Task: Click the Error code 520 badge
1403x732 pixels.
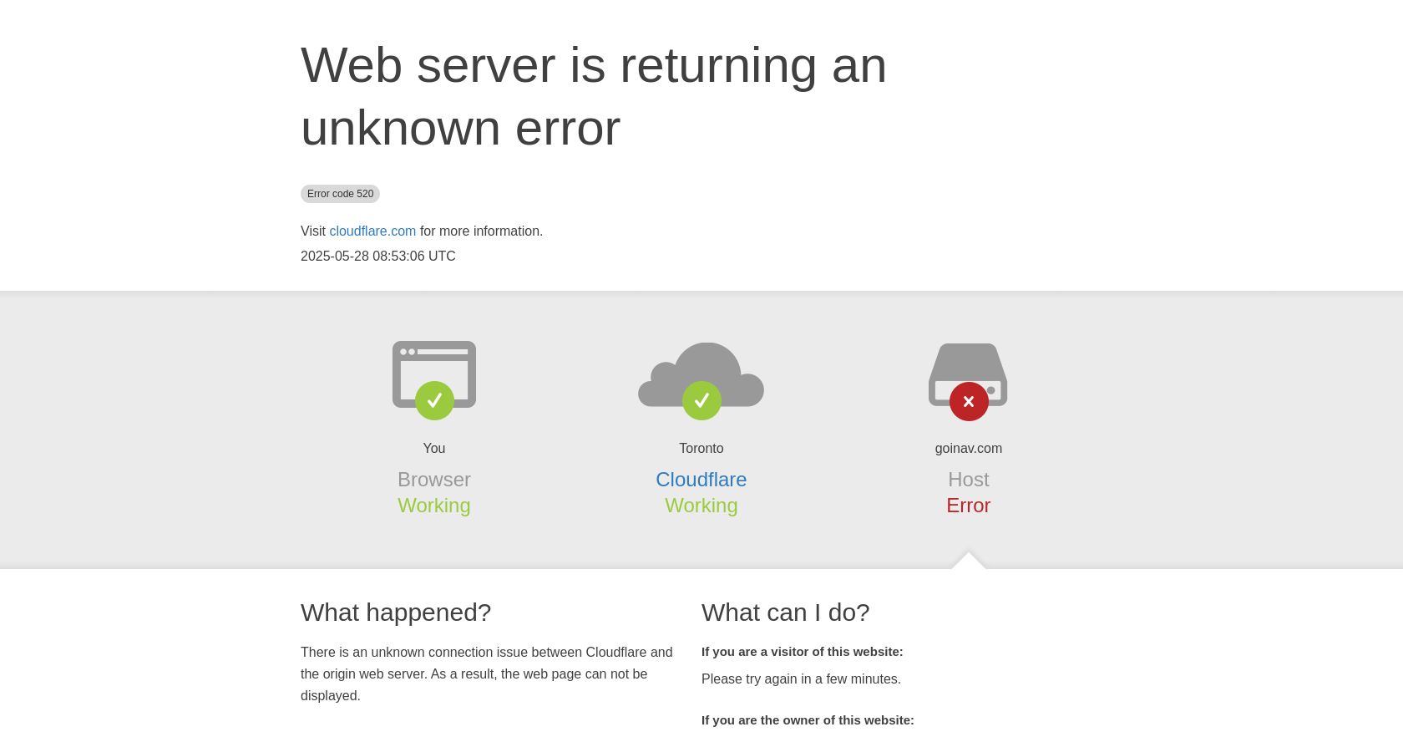Action: coord(340,194)
